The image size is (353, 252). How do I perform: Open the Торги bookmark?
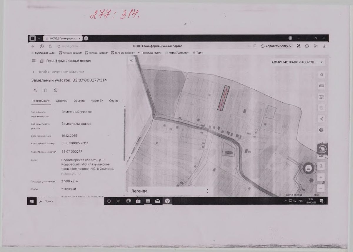click(198, 53)
